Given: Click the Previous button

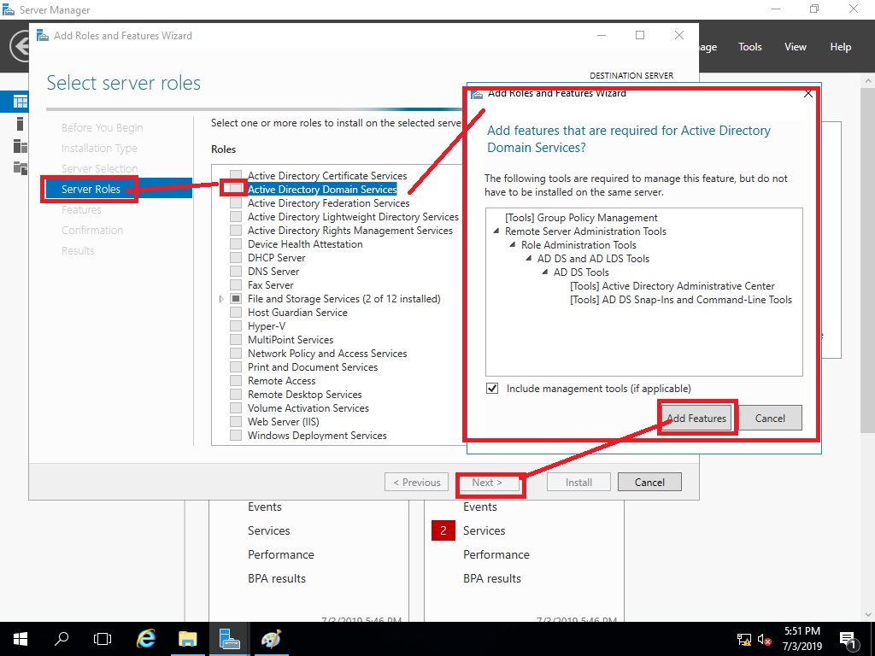Looking at the screenshot, I should [x=417, y=483].
